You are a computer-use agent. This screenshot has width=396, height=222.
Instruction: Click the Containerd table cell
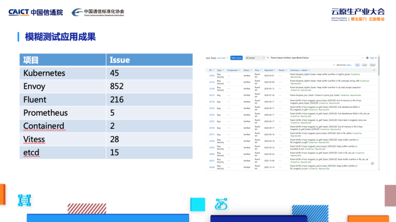coord(63,126)
